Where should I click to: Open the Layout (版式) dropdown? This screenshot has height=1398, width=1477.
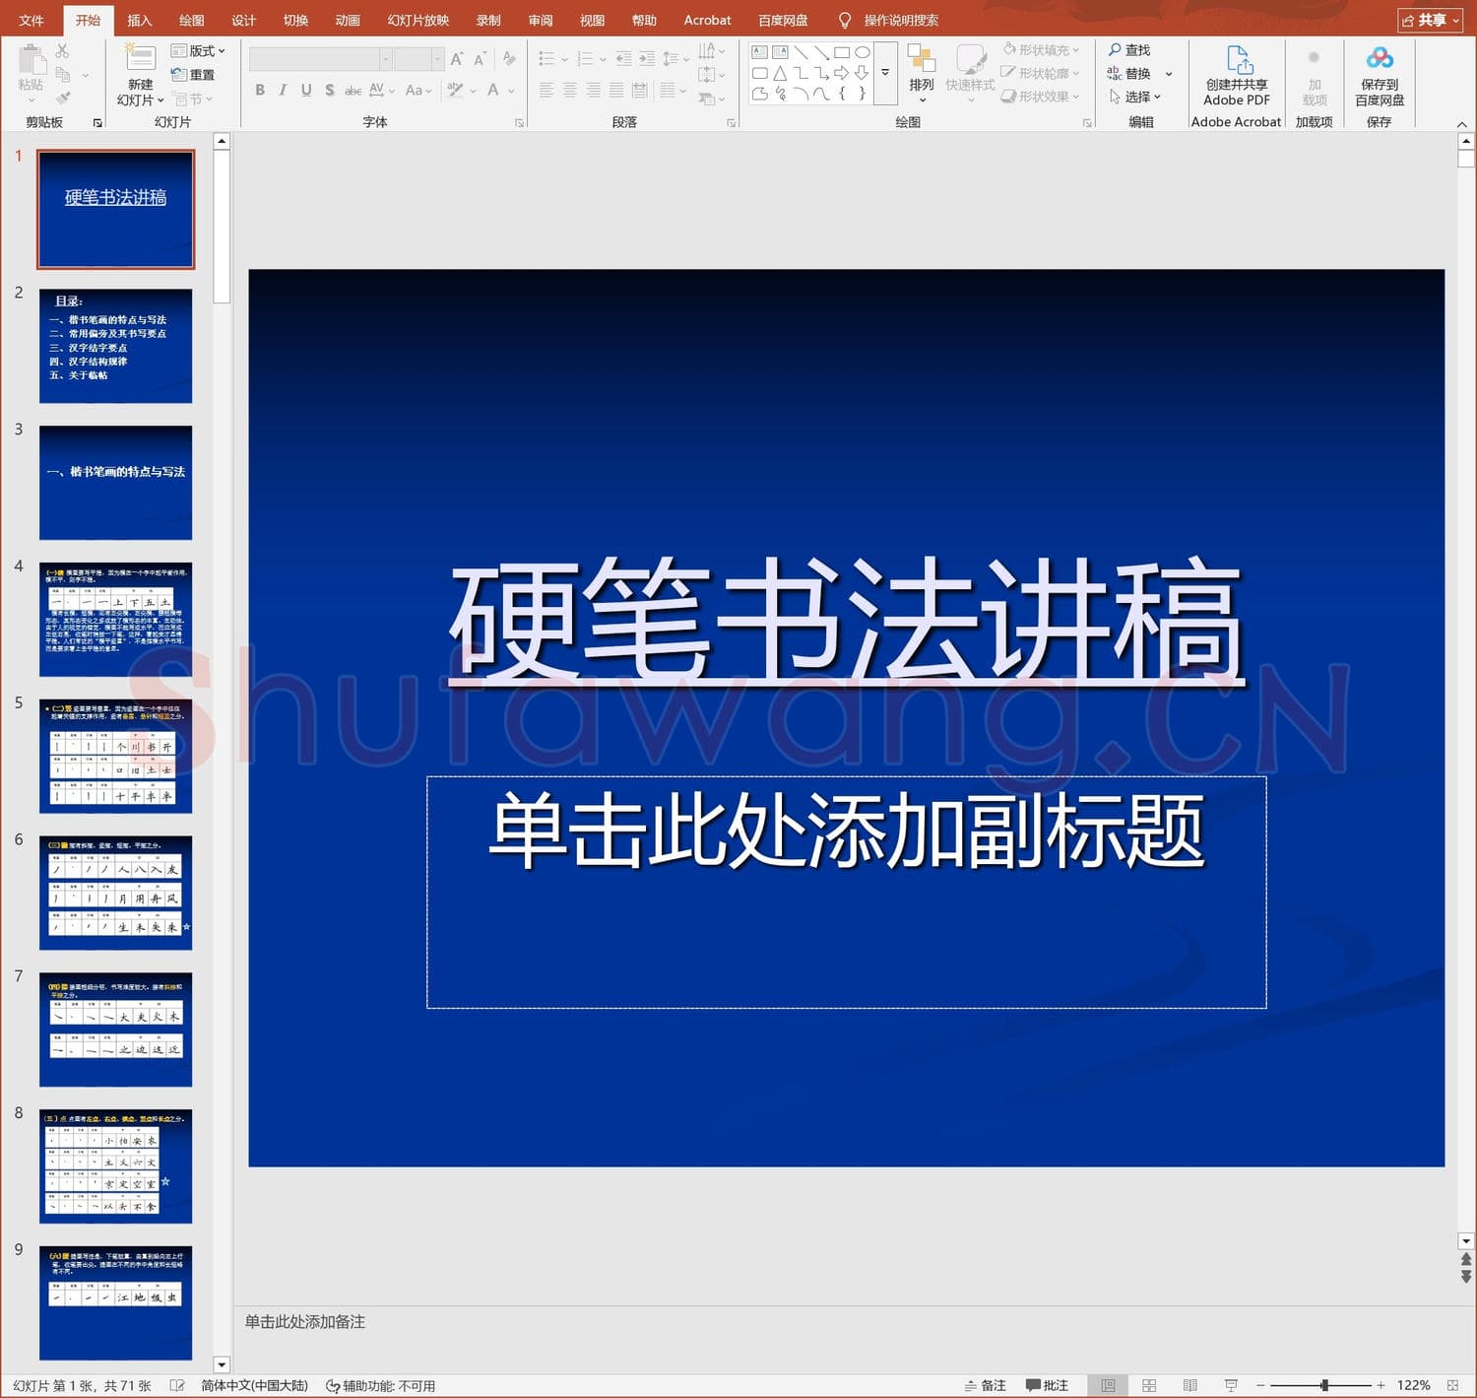click(198, 50)
